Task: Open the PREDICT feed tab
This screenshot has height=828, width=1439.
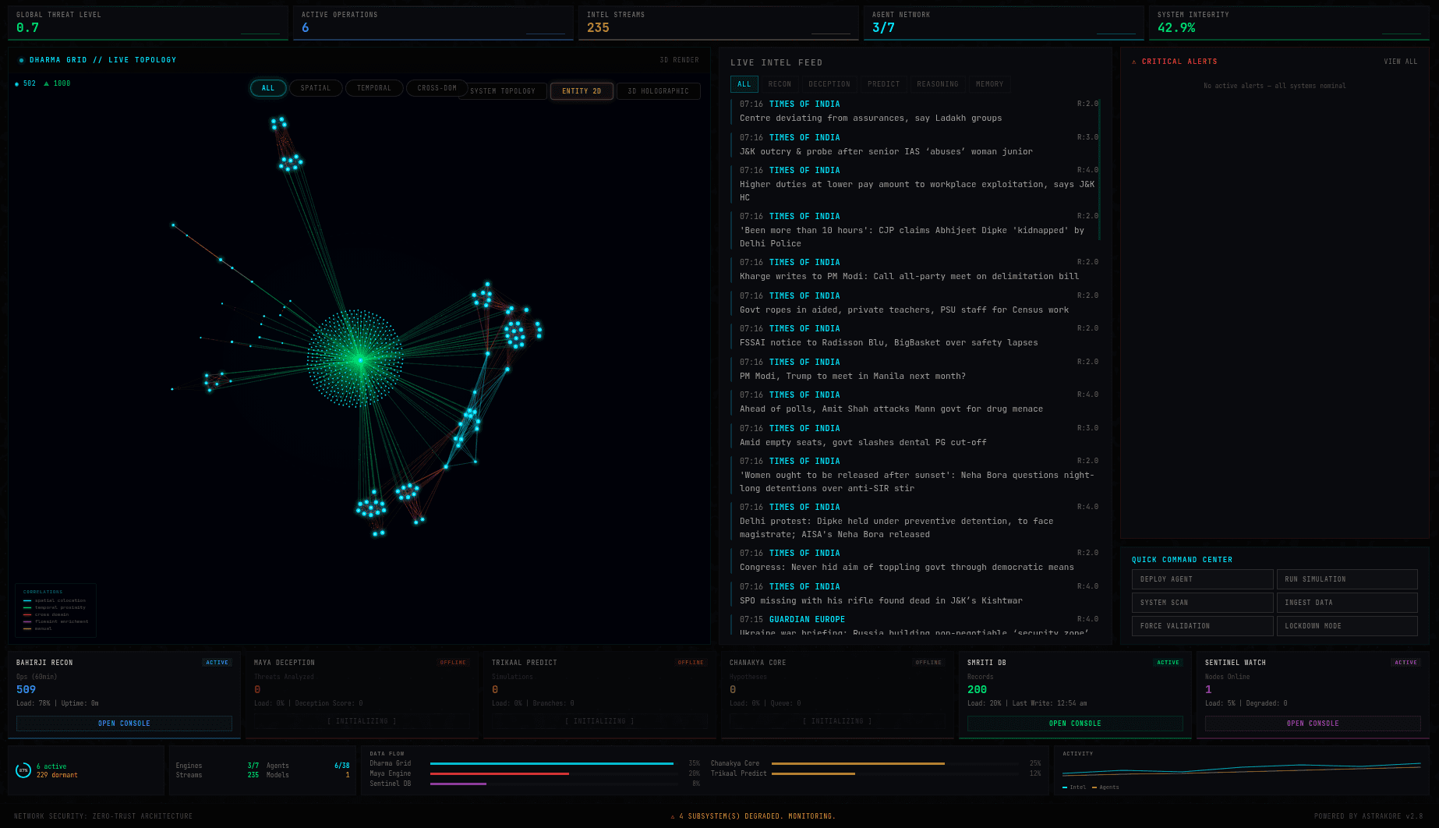Action: 884,84
